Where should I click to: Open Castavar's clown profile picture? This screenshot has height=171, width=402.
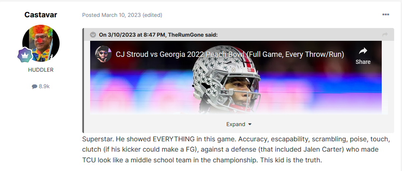click(41, 43)
